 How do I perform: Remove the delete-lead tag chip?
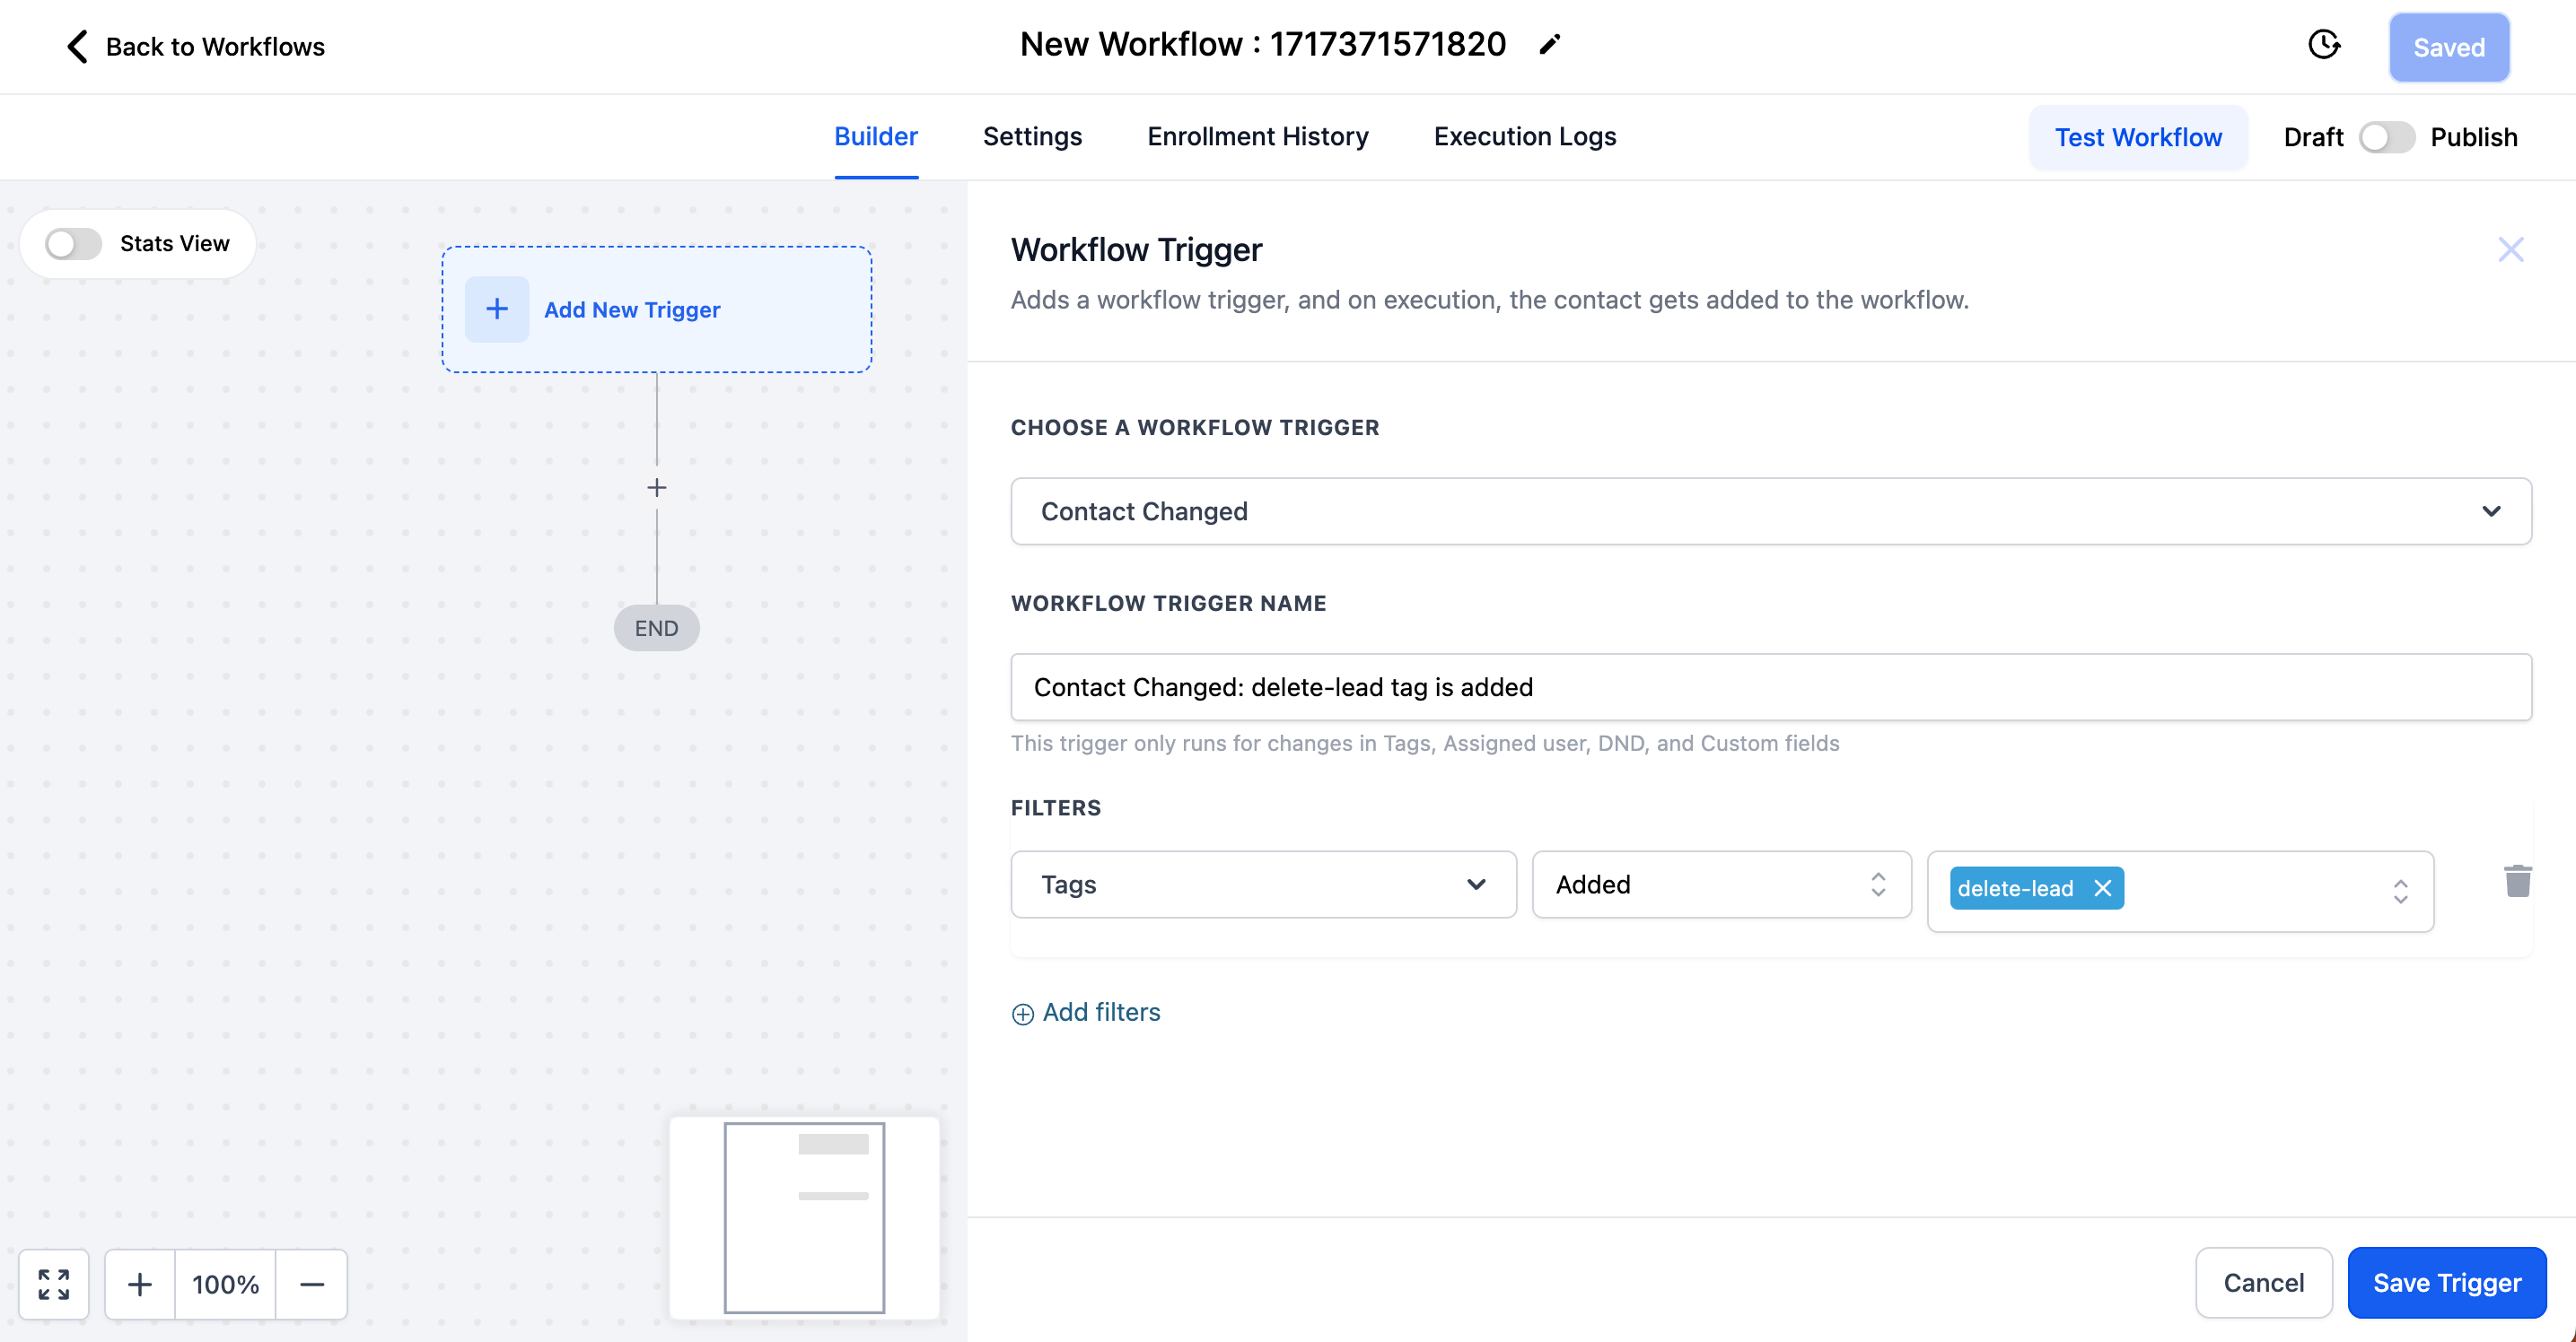click(x=2103, y=888)
